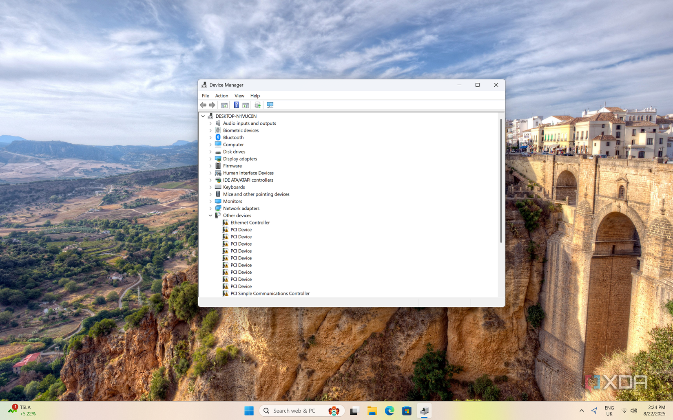
Task: Open Help via the question mark toolbar icon
Action: point(236,105)
